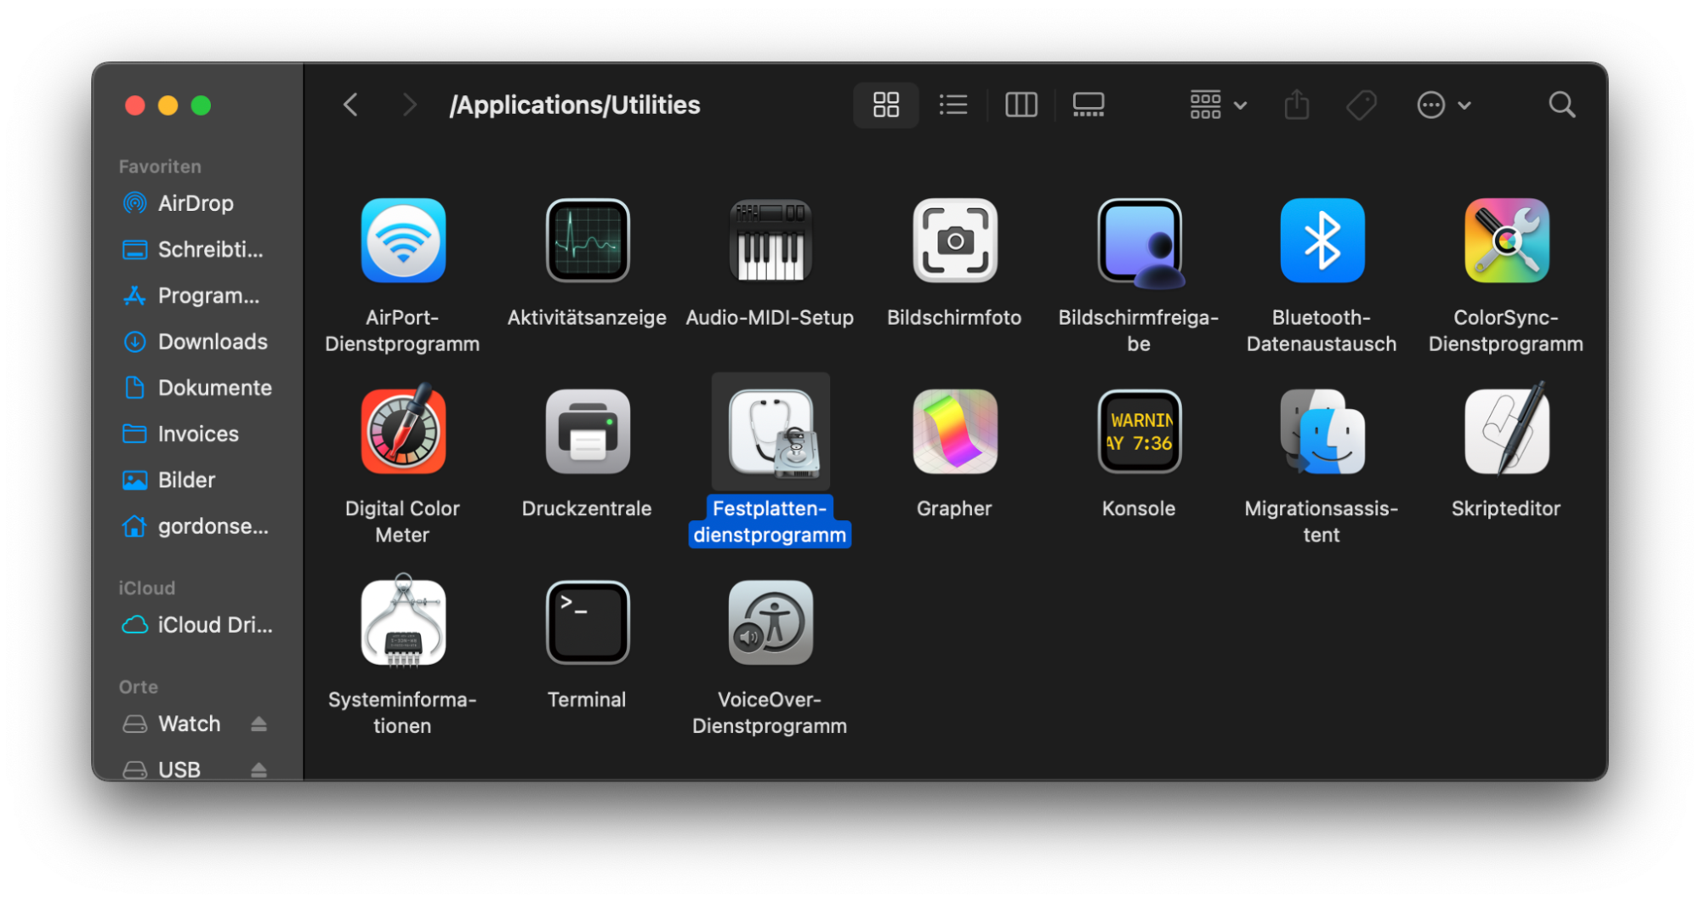Image resolution: width=1700 pixels, height=903 pixels.
Task: Open Aktivitätsanzeige
Action: [587, 241]
